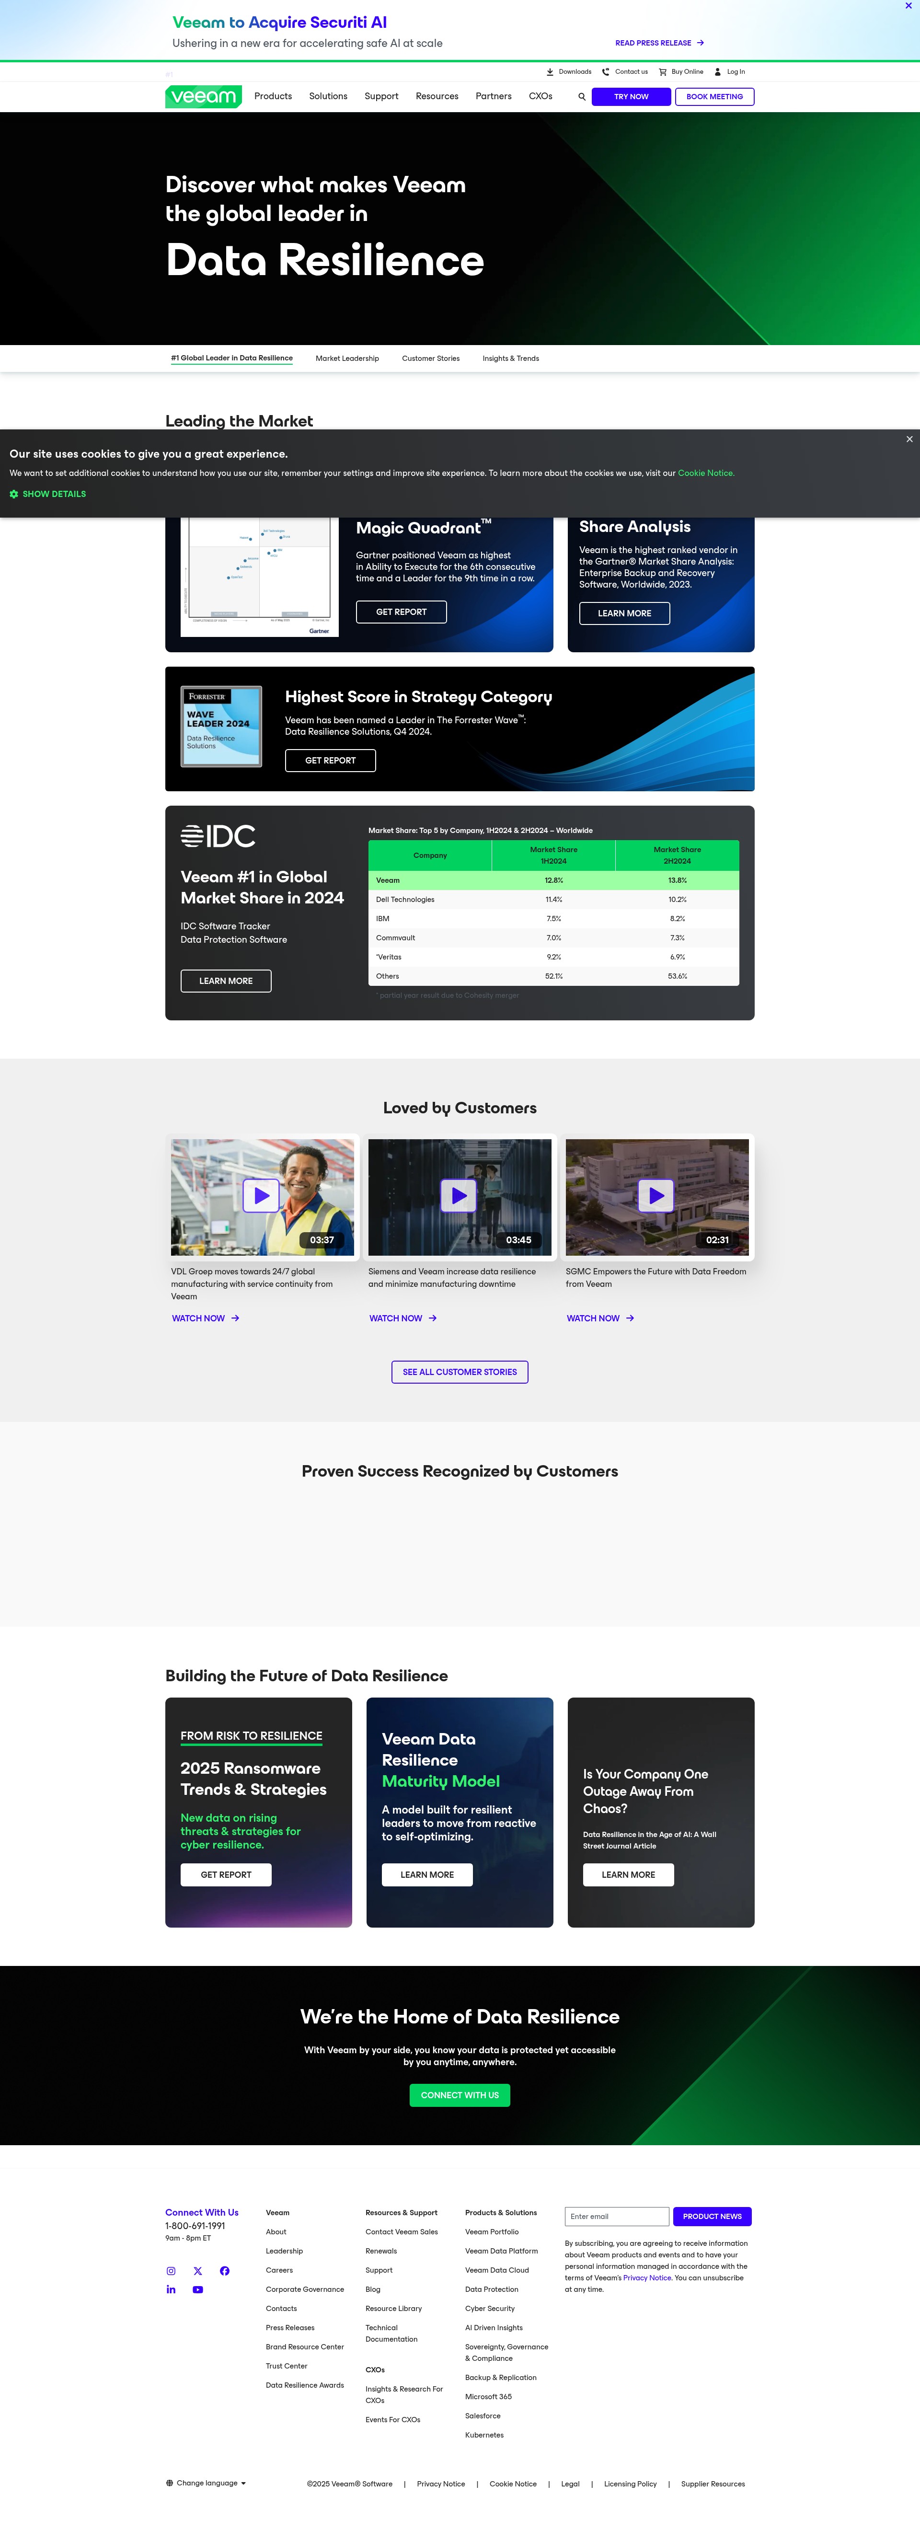Click the Veeam logo in header
Screen dimensions: 920x2531
coord(203,96)
